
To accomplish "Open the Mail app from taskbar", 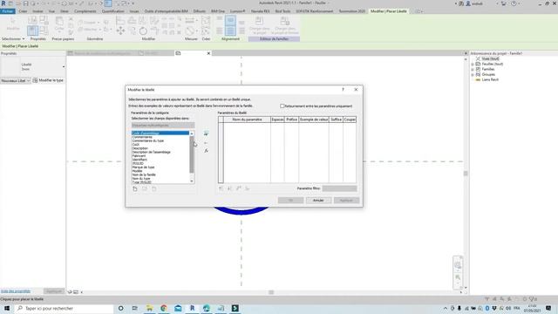I will pos(178,308).
